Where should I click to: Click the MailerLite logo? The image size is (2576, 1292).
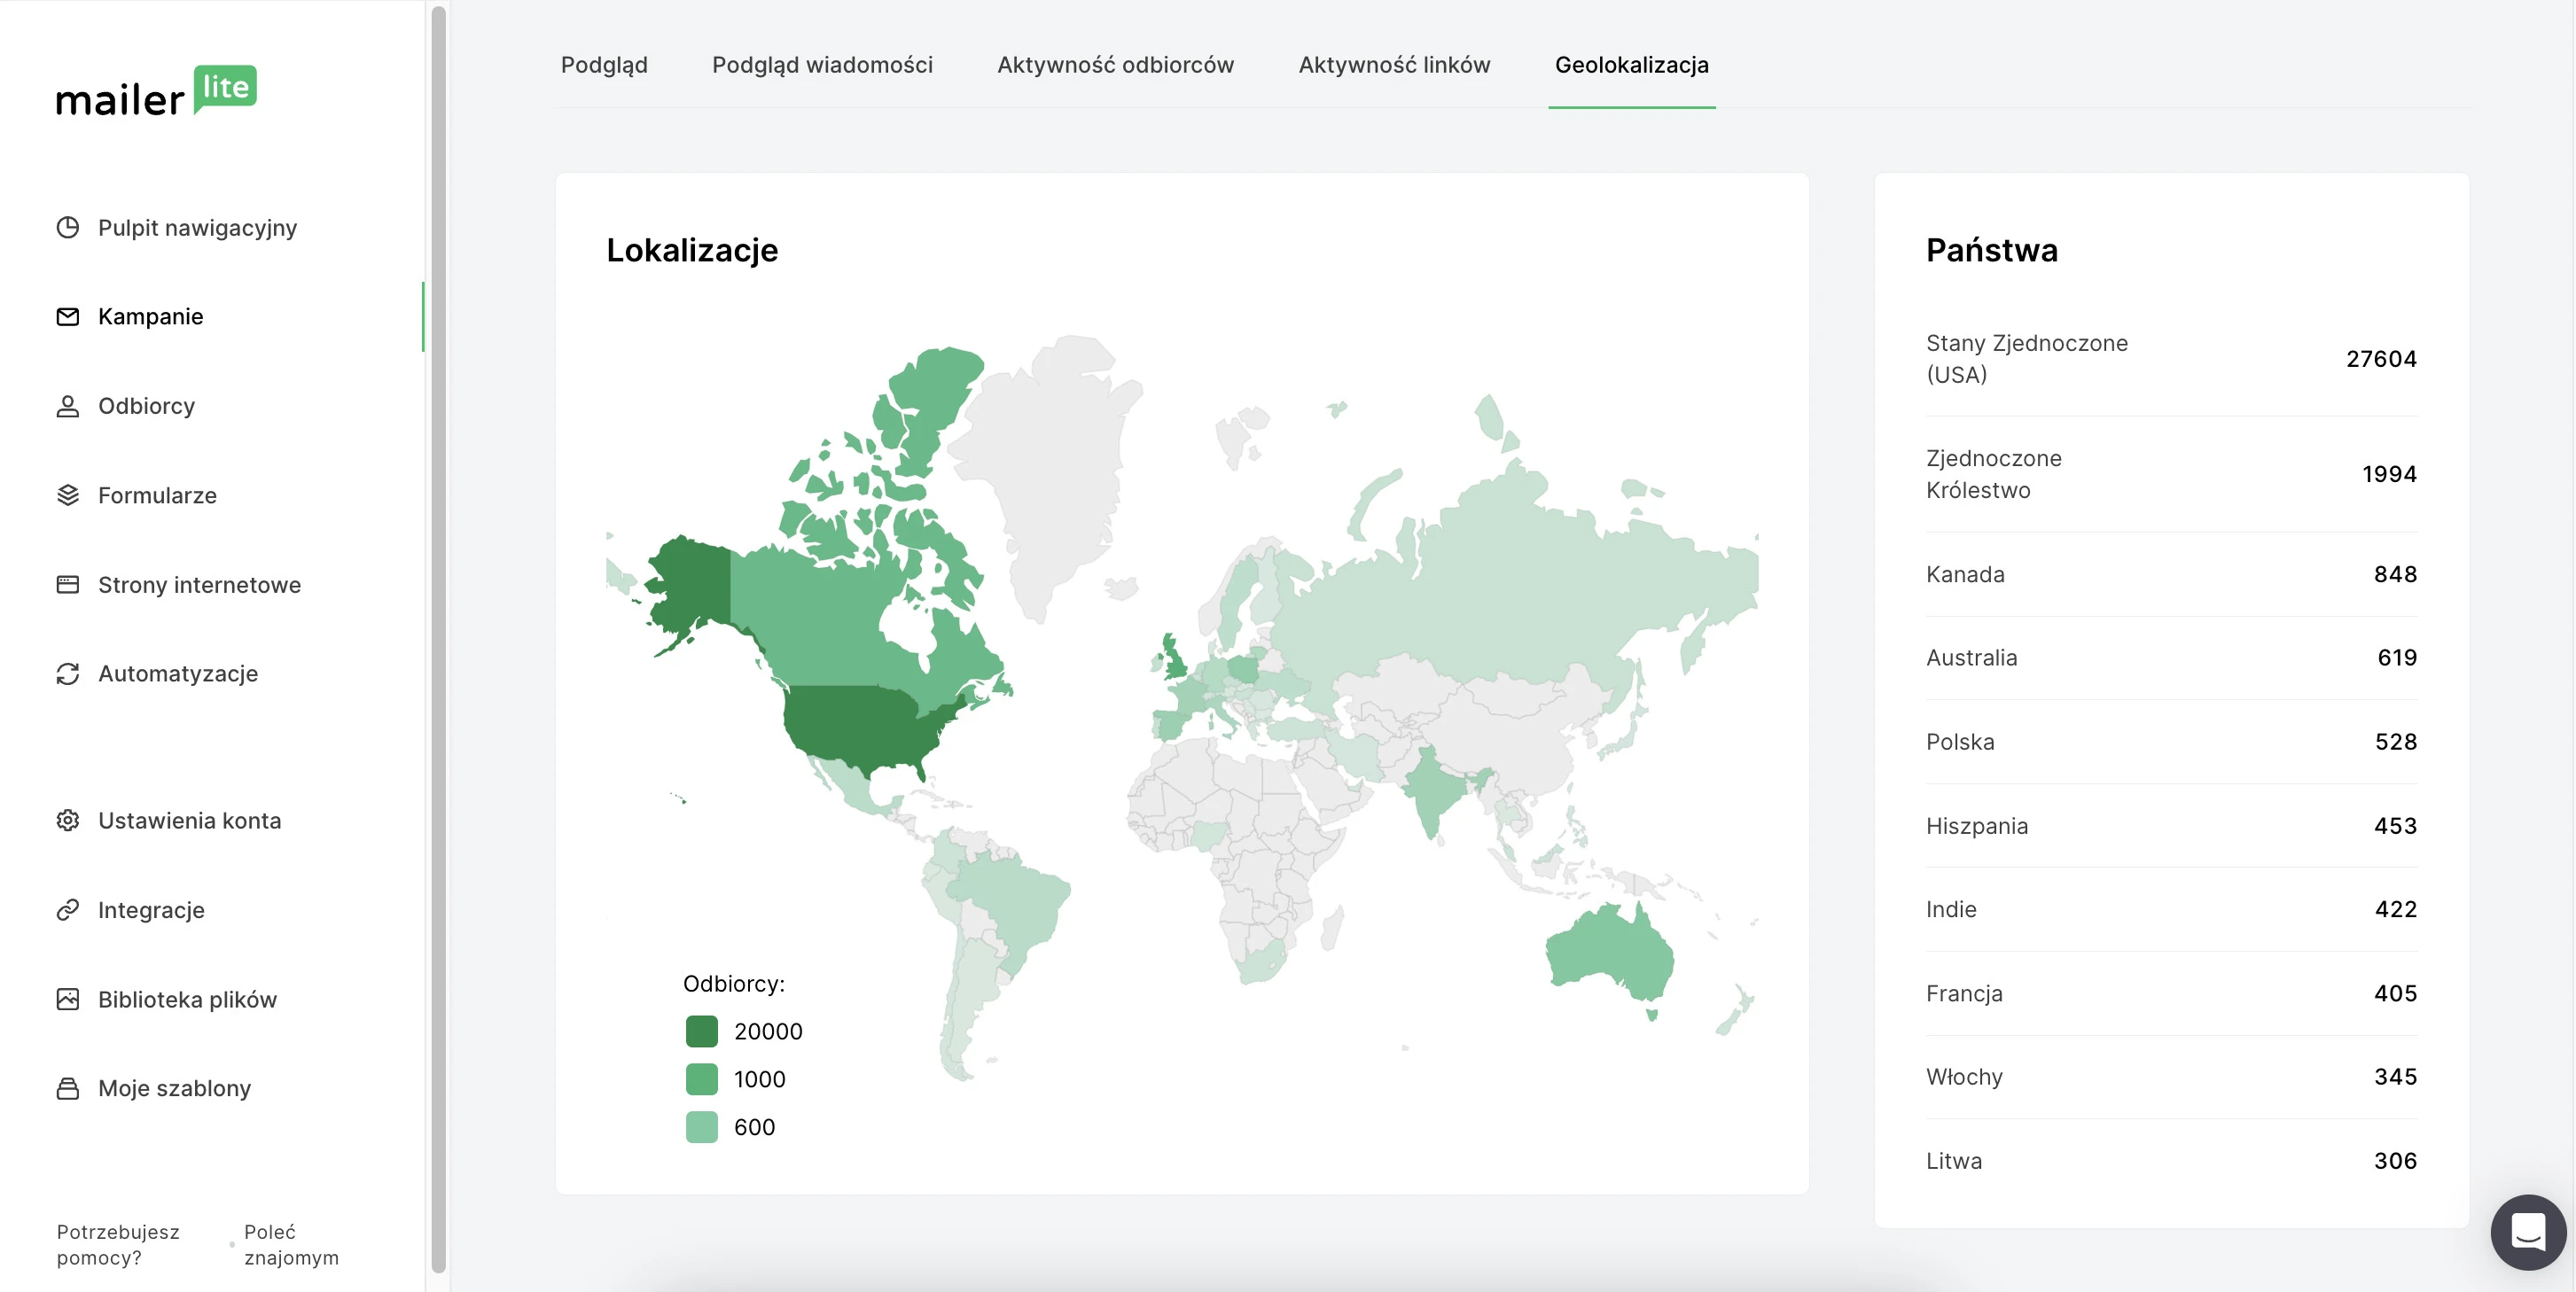[x=156, y=92]
